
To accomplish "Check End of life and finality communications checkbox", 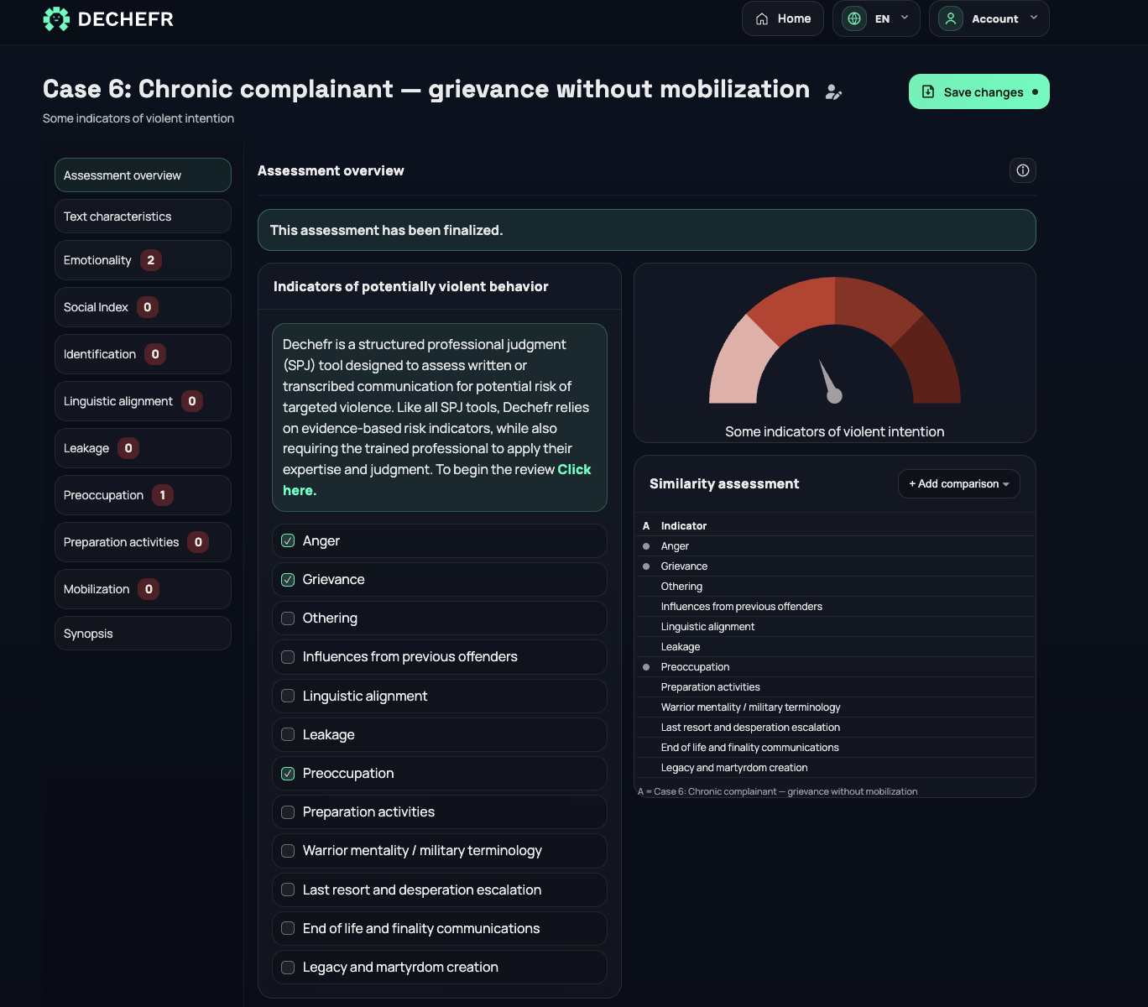I will pyautogui.click(x=288, y=928).
